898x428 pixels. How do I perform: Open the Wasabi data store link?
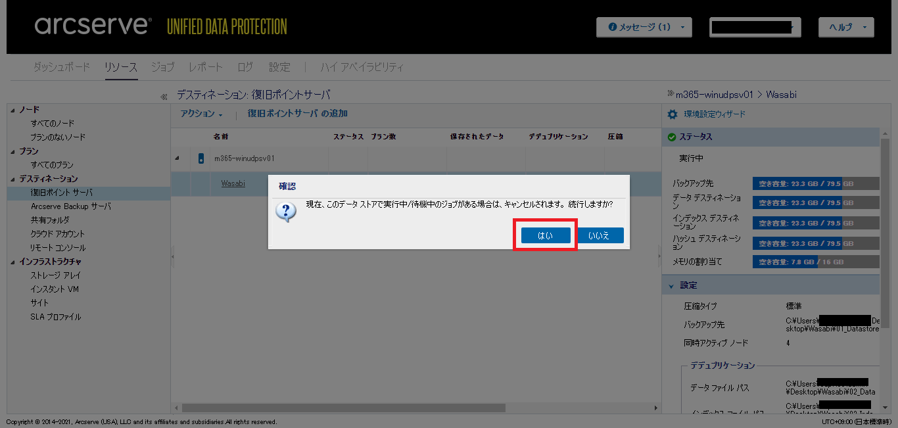pyautogui.click(x=233, y=183)
